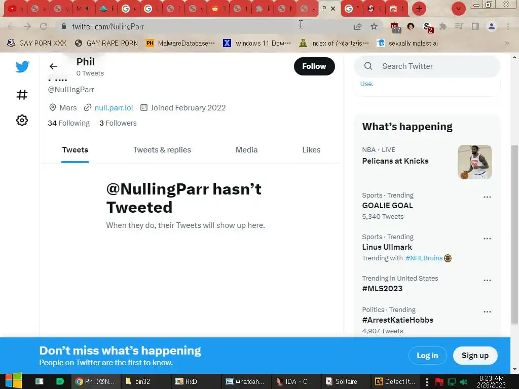
Task: Open the MalwareDatabase bookmark
Action: click(x=180, y=44)
